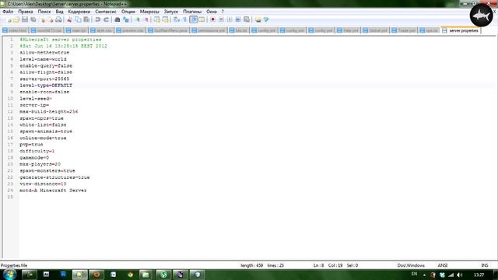Viewport: 498px width, 280px height.
Task: Click the Open file folder icon
Action: pos(16,19)
